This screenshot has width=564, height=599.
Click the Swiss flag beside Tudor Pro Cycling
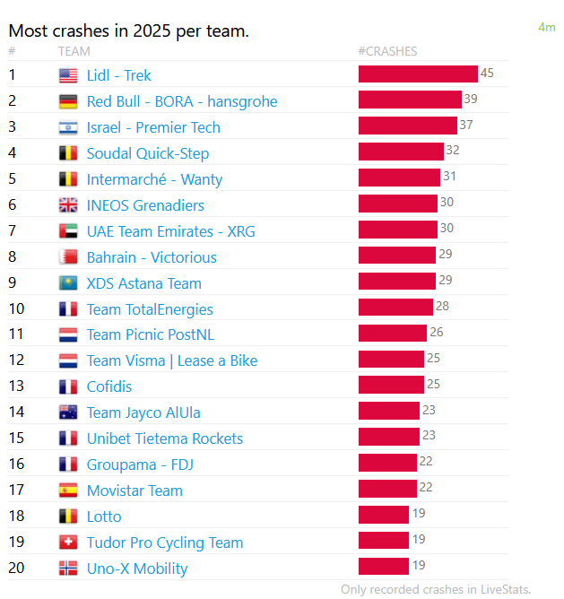click(x=68, y=543)
